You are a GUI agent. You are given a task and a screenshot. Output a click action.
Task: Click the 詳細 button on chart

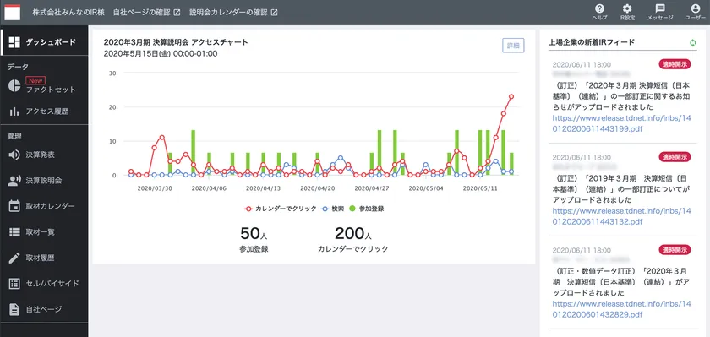[513, 46]
